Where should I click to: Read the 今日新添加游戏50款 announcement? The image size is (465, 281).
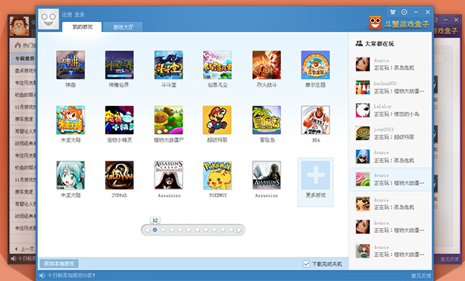click(x=71, y=276)
